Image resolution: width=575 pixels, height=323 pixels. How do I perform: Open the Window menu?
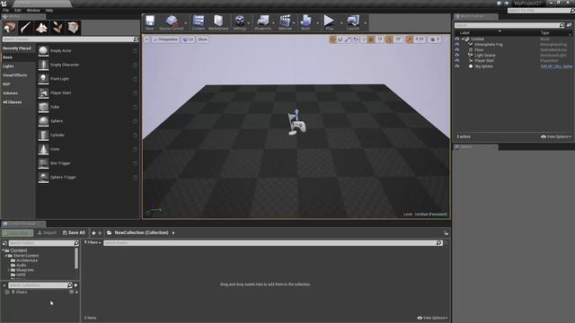pos(33,10)
